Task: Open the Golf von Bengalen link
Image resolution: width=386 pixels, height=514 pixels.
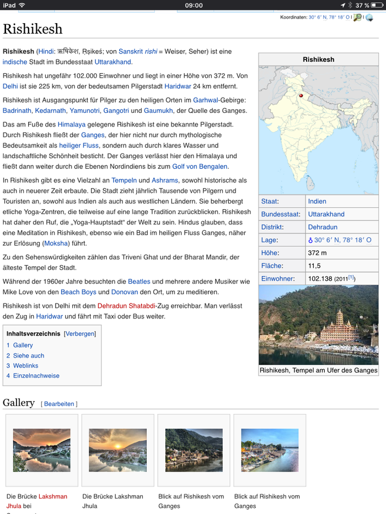Action: tap(200, 166)
